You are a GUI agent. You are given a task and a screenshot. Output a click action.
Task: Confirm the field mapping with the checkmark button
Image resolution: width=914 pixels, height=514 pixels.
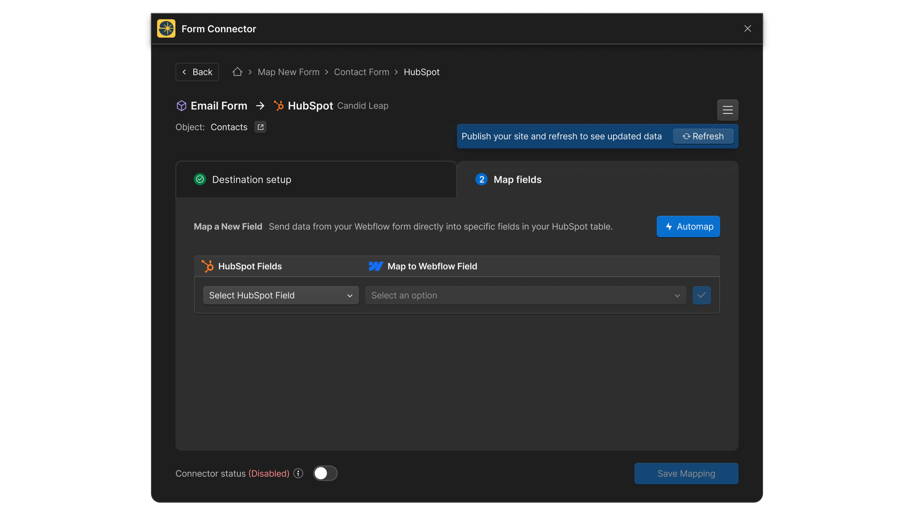click(x=702, y=295)
